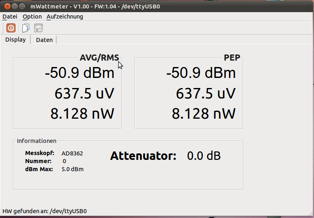Click the window title bar text

95,6
